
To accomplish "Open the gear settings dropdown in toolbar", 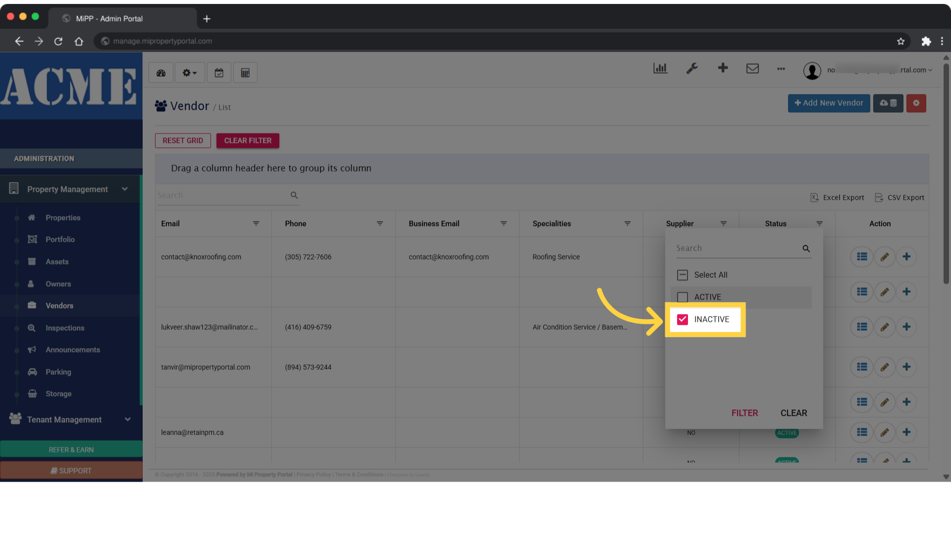I will pyautogui.click(x=189, y=73).
